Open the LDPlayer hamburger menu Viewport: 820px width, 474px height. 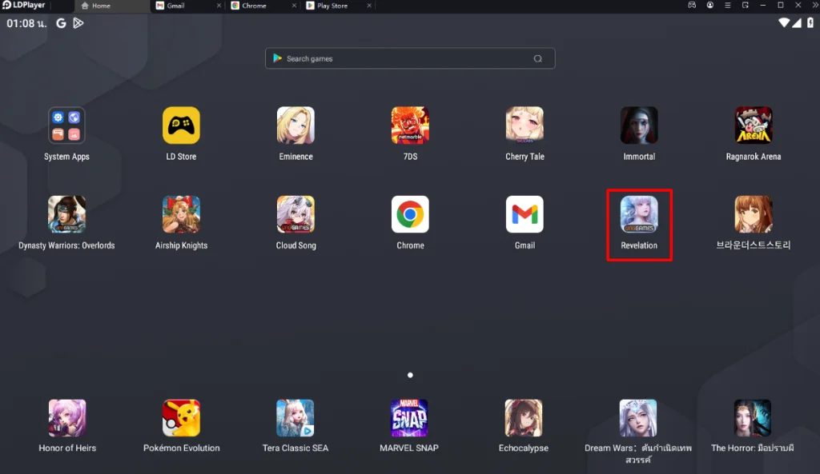tap(727, 6)
